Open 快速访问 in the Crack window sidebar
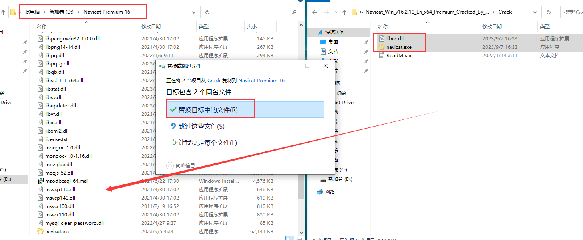This screenshot has height=240, width=583. click(334, 32)
